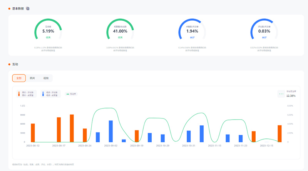
Task: Click the orange dot beside 互动 heading
Action: click(x=9, y=64)
